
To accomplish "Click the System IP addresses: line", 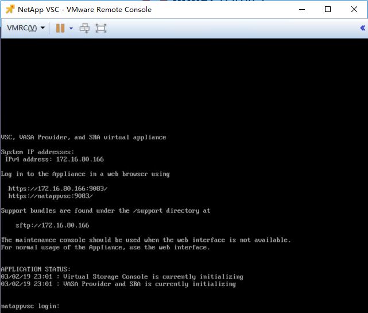I will pyautogui.click(x=37, y=152).
